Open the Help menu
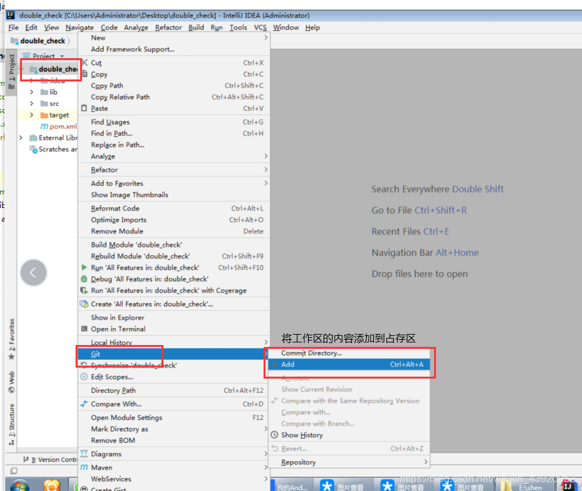The height and width of the screenshot is (491, 582). (x=313, y=28)
